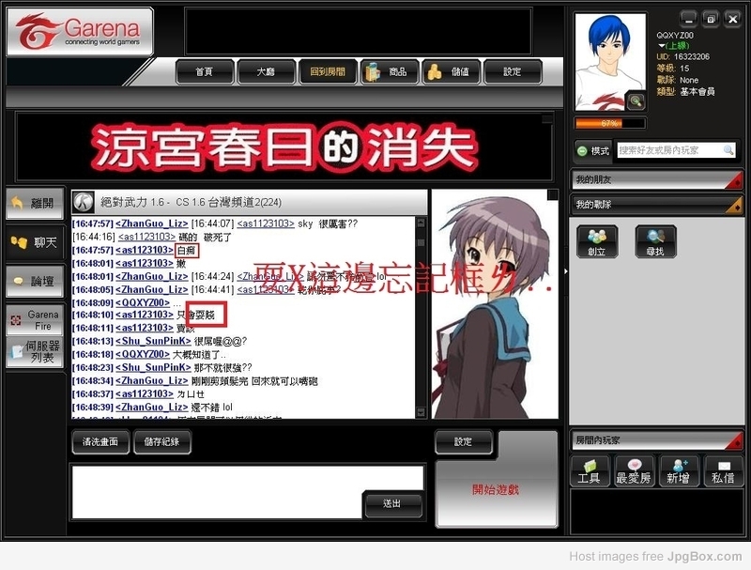Screen dimensions: 751x570
Task: Click the 儲值 top-up coins button
Action: (x=451, y=71)
